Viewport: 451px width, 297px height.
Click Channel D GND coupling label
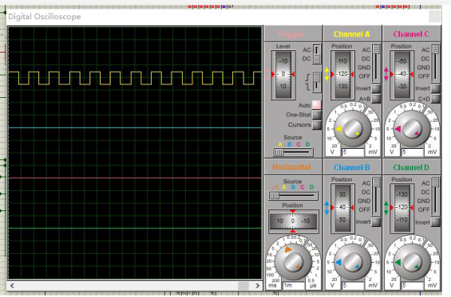coord(423,201)
